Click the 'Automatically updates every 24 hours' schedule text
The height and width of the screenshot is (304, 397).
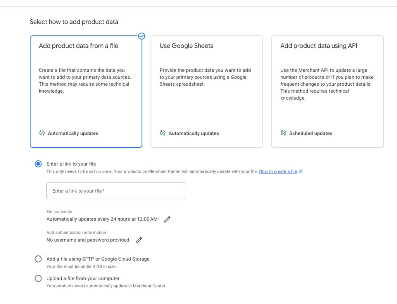coord(102,219)
